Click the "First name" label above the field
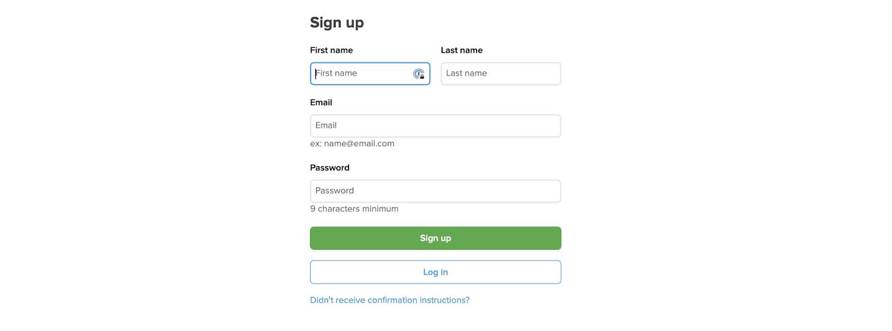Viewport: 892px width, 331px height. (x=331, y=50)
